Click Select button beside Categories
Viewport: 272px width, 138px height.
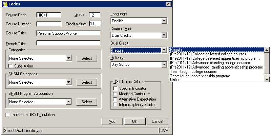point(87,58)
